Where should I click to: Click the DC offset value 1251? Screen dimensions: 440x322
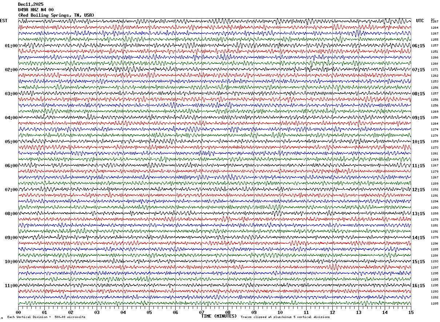435,52
